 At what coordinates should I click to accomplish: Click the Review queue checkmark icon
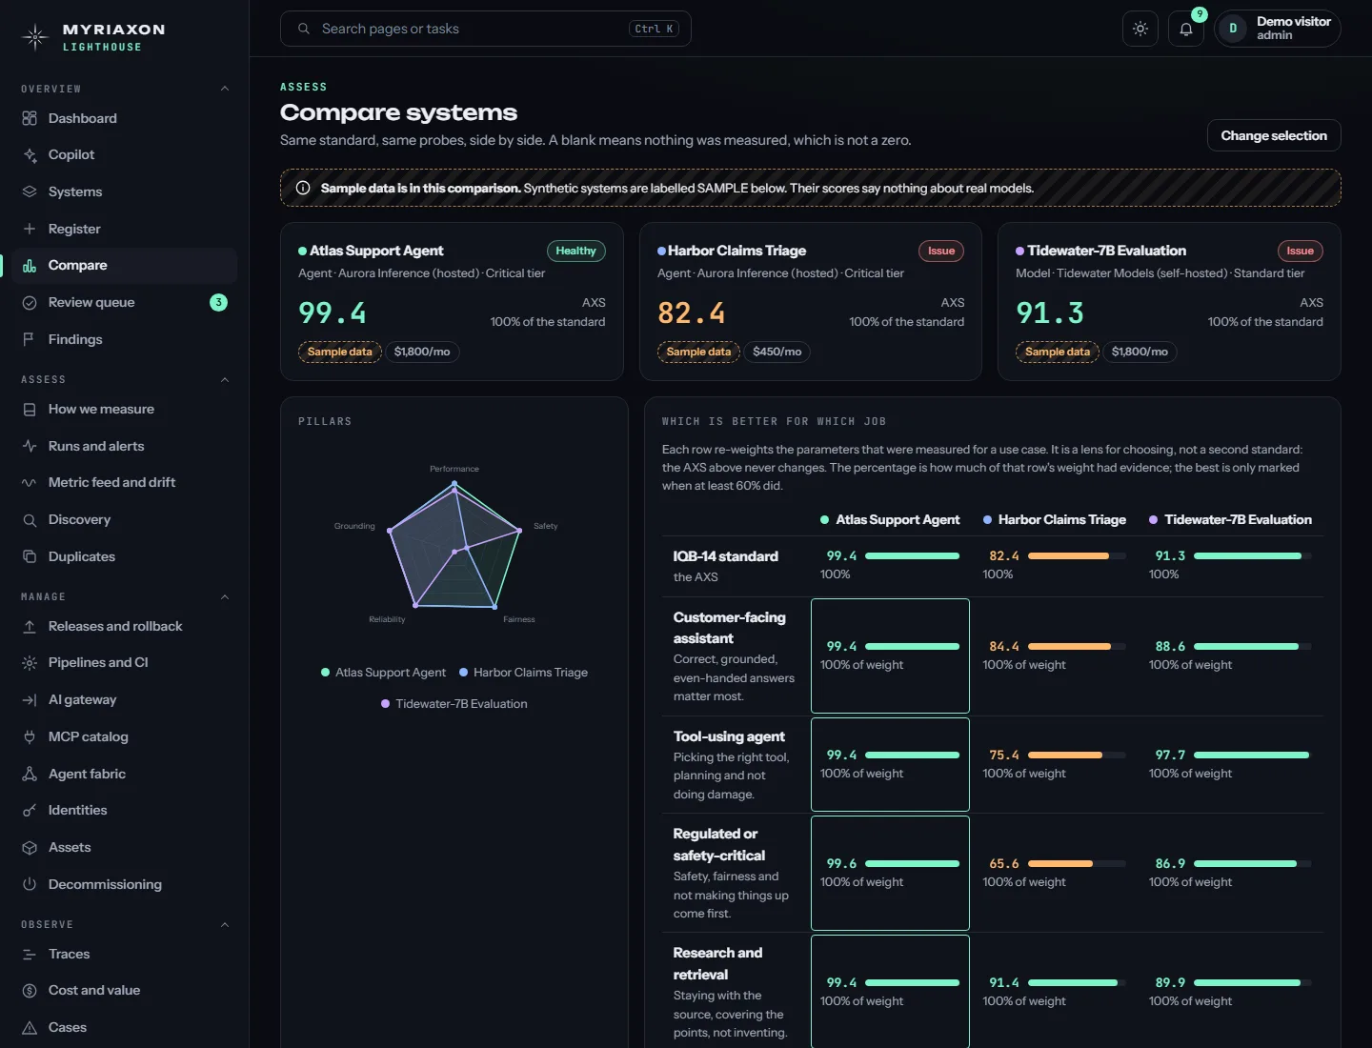[x=30, y=302]
